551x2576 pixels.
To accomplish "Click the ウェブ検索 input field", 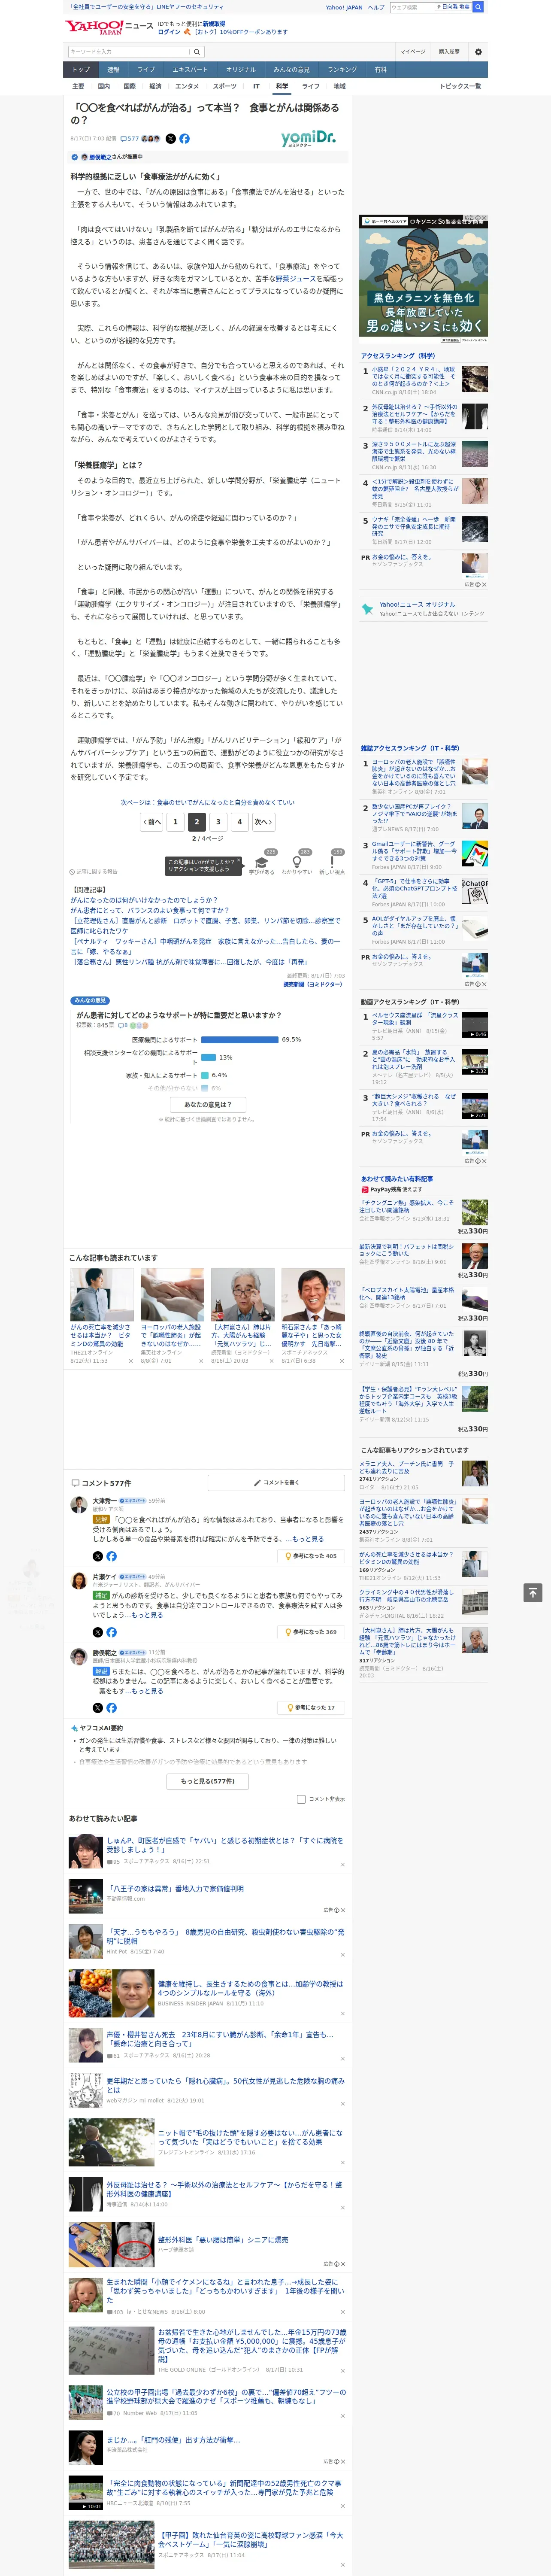I will pyautogui.click(x=412, y=7).
